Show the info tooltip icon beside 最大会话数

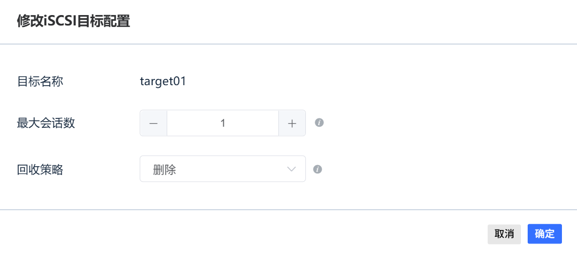319,123
